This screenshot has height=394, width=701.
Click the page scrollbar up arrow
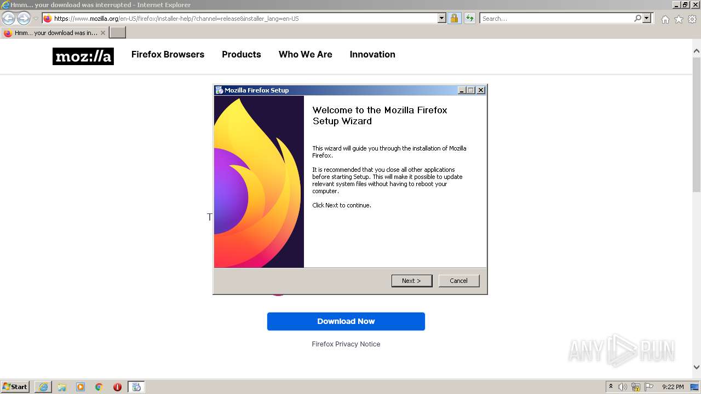click(x=697, y=51)
